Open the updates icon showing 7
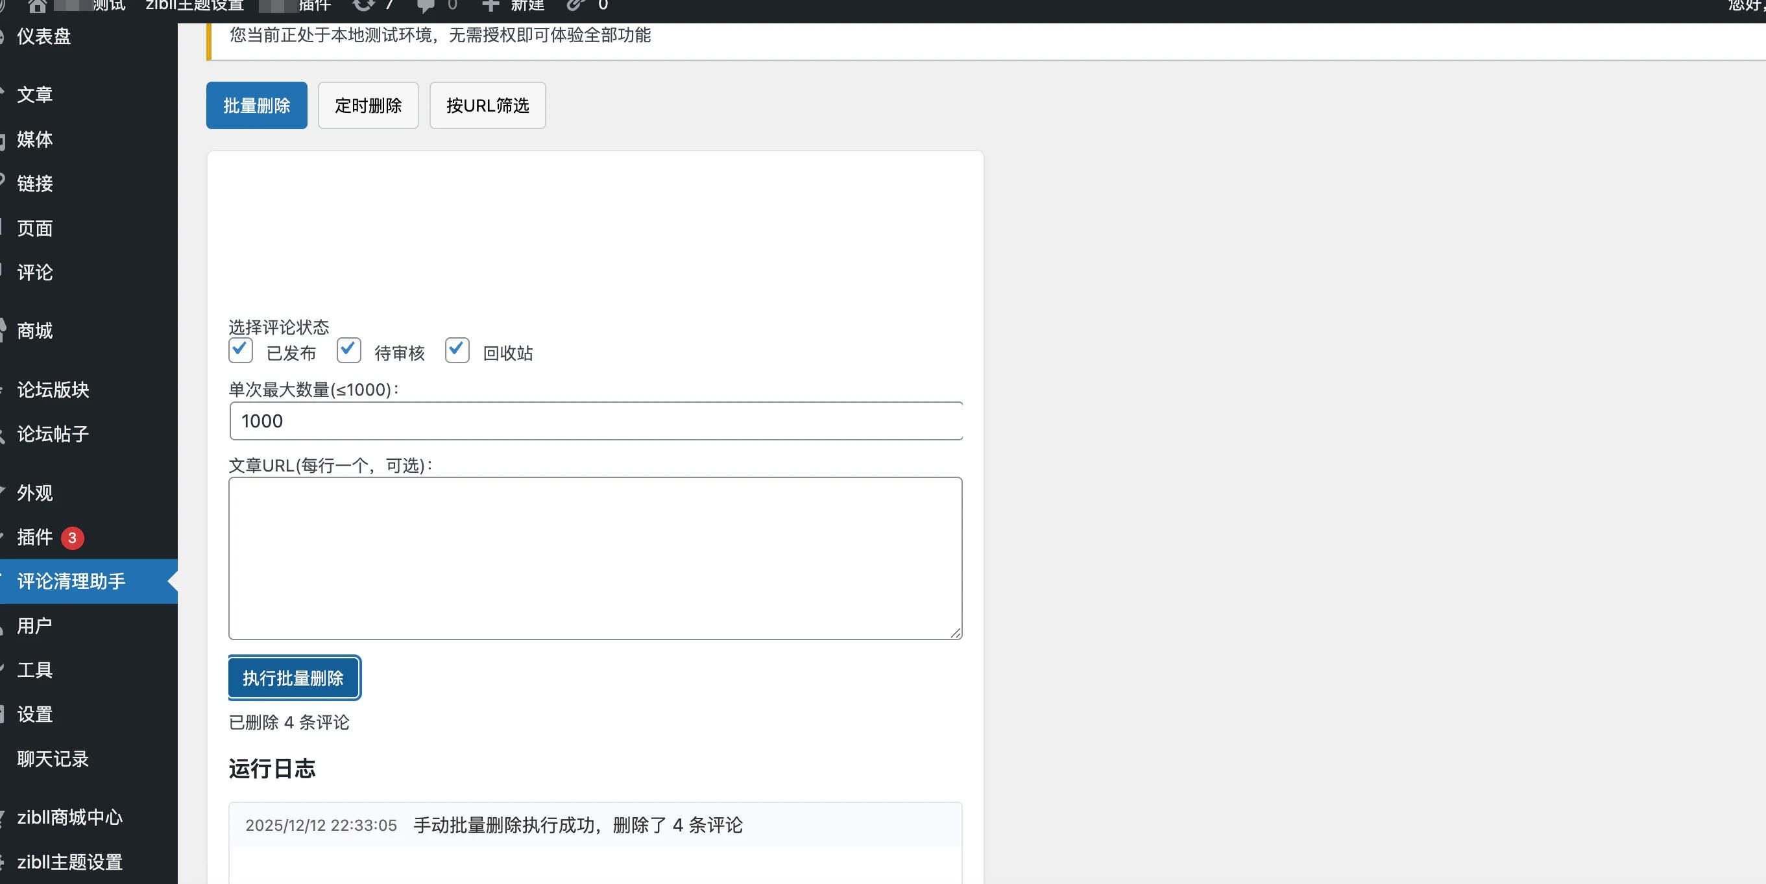The height and width of the screenshot is (884, 1766). (x=363, y=5)
